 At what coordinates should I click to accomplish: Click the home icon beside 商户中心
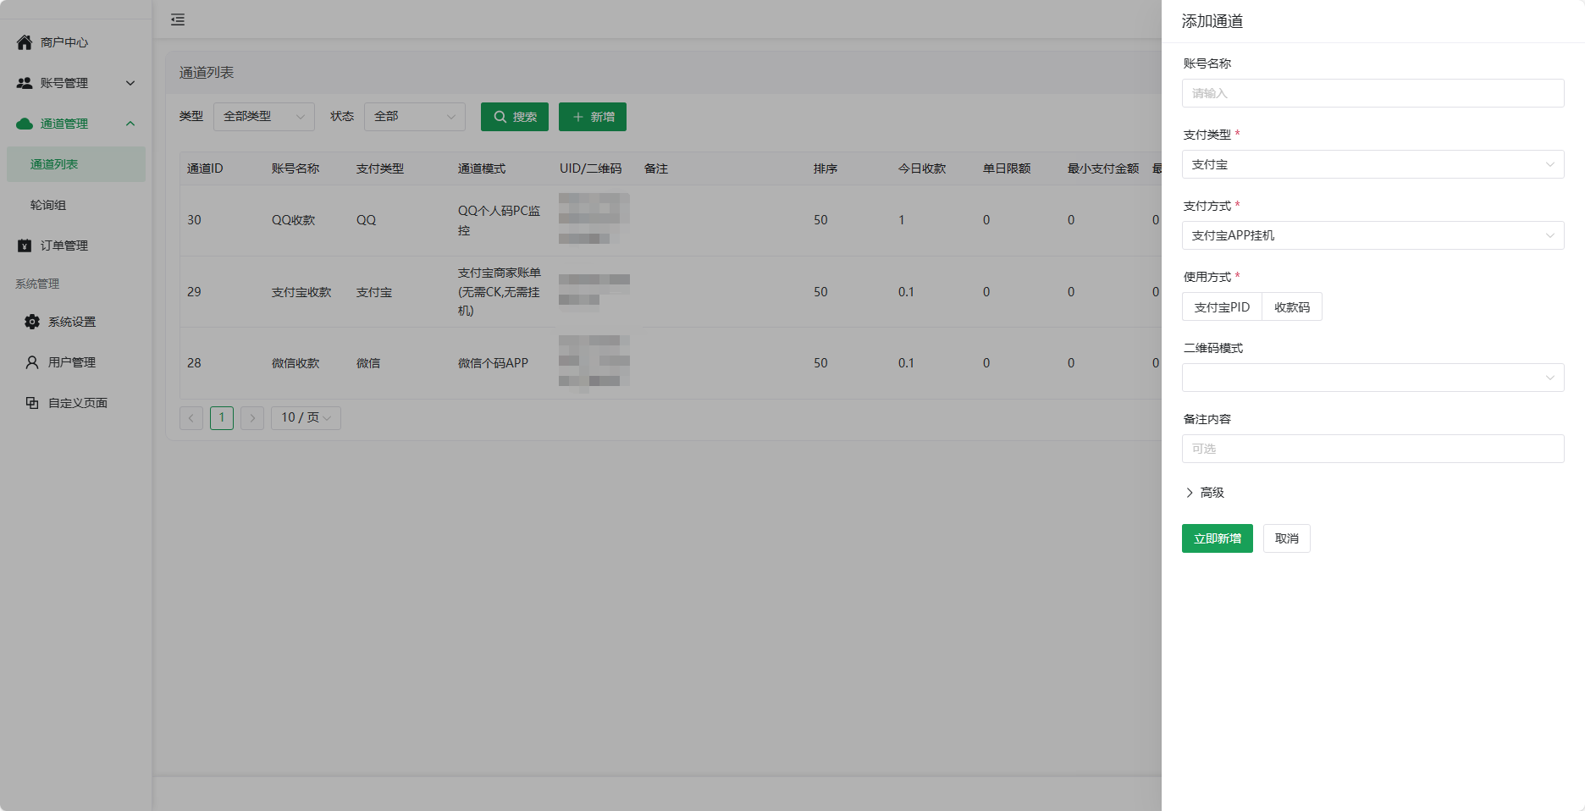(25, 42)
